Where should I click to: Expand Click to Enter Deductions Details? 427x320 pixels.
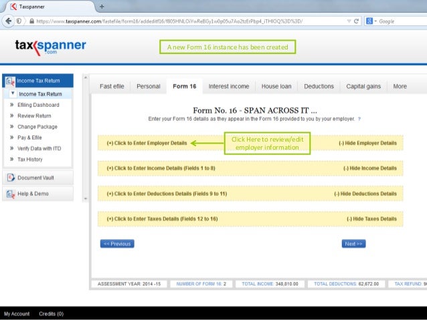(167, 194)
